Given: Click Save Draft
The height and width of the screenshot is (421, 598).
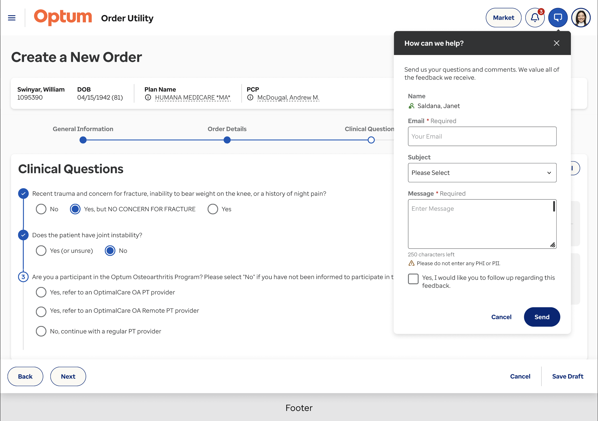Looking at the screenshot, I should (568, 376).
